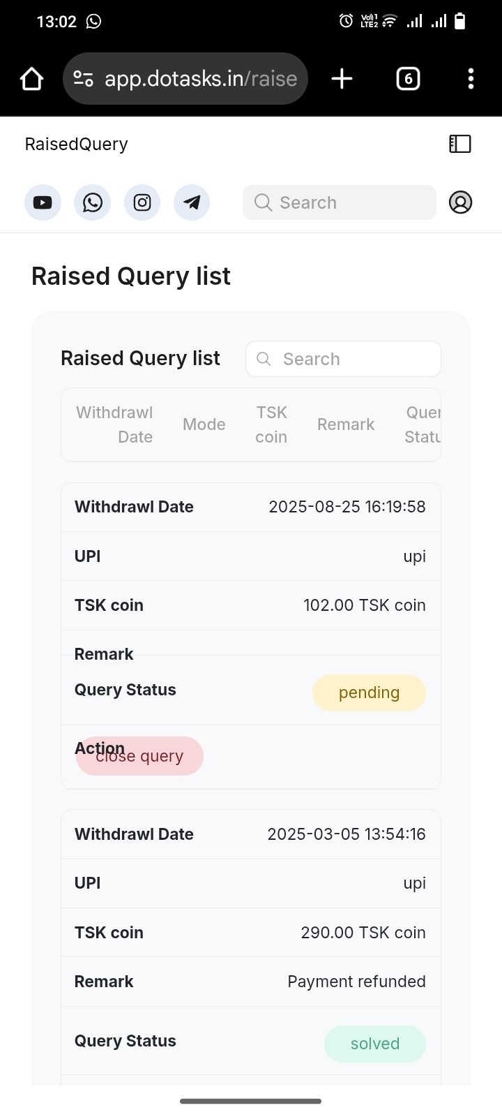The height and width of the screenshot is (1117, 502).
Task: Sort by TSK coin column header
Action: (x=271, y=424)
